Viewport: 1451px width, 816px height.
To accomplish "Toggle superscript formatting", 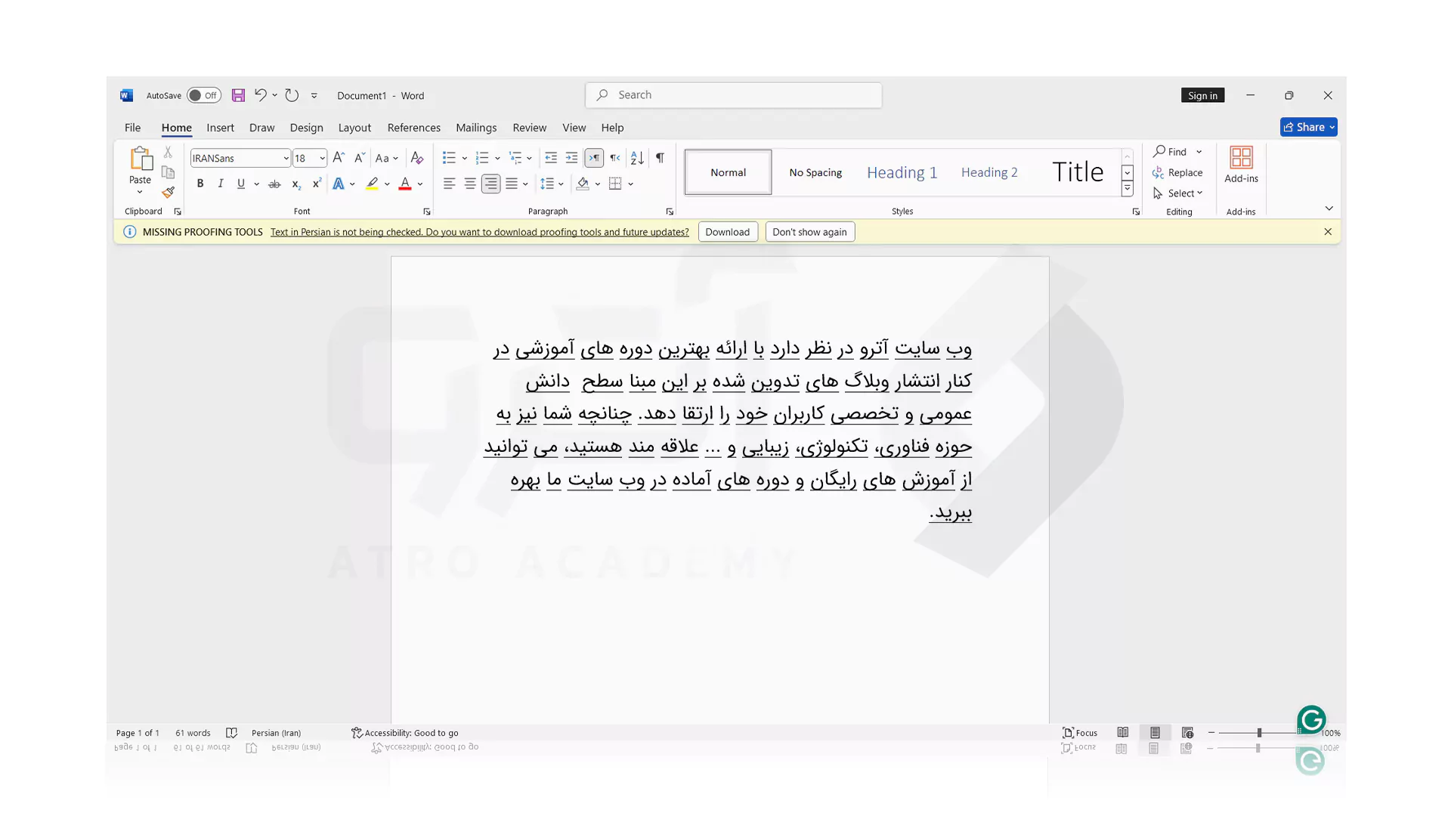I will pos(317,184).
